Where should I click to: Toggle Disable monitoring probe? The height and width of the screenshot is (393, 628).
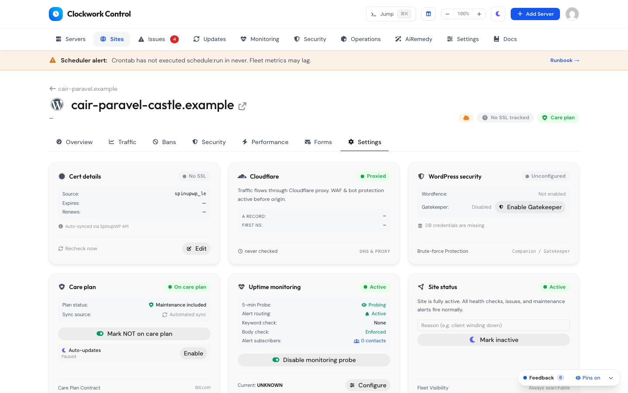pyautogui.click(x=314, y=360)
